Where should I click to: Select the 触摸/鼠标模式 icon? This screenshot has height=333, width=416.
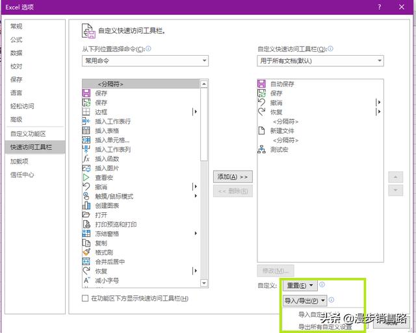coord(86,196)
